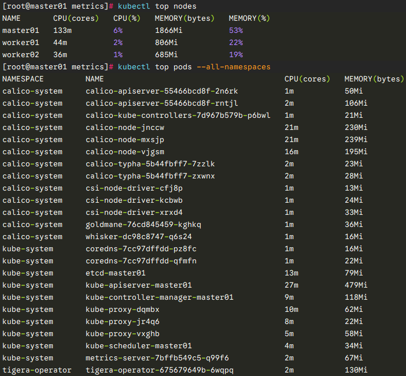
Task: Click the 106Mi memory of calico-apiserver rntjl
Action: pyautogui.click(x=356, y=103)
